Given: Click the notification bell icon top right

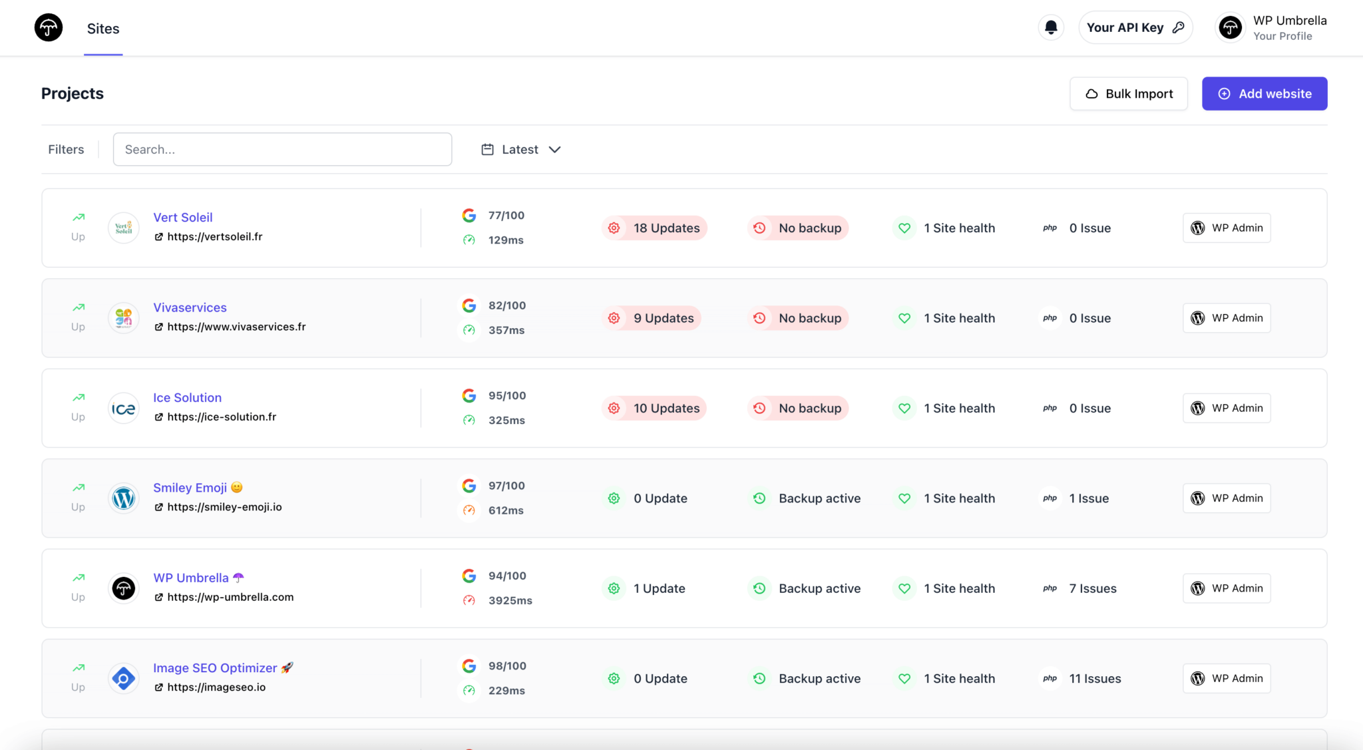Looking at the screenshot, I should pos(1052,27).
